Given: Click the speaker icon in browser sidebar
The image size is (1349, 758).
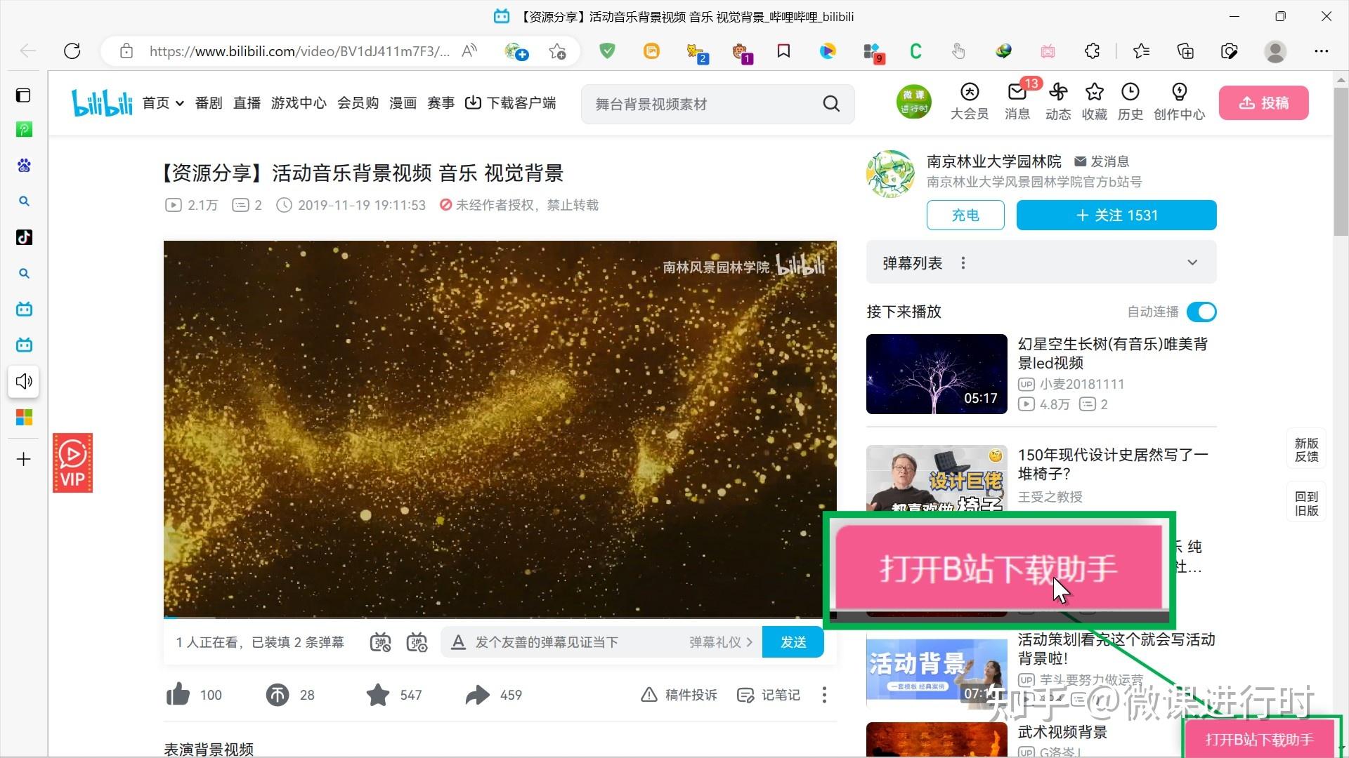Looking at the screenshot, I should pyautogui.click(x=24, y=381).
